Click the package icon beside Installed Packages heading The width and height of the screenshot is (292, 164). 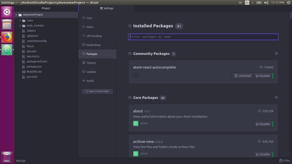point(130,26)
